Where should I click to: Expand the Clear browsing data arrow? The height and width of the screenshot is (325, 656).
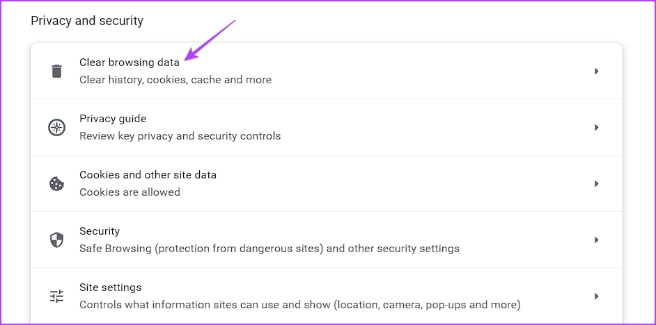[597, 72]
